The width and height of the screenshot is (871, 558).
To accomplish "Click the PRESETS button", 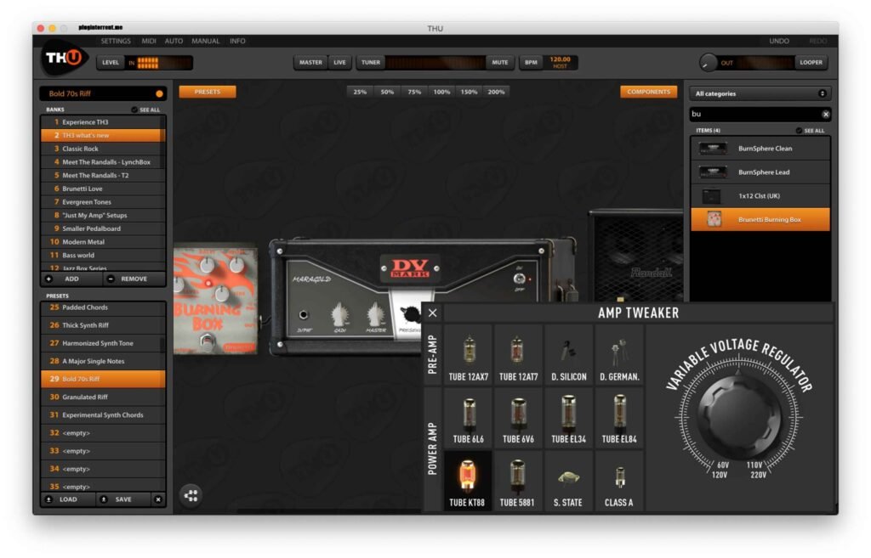I will [x=208, y=92].
